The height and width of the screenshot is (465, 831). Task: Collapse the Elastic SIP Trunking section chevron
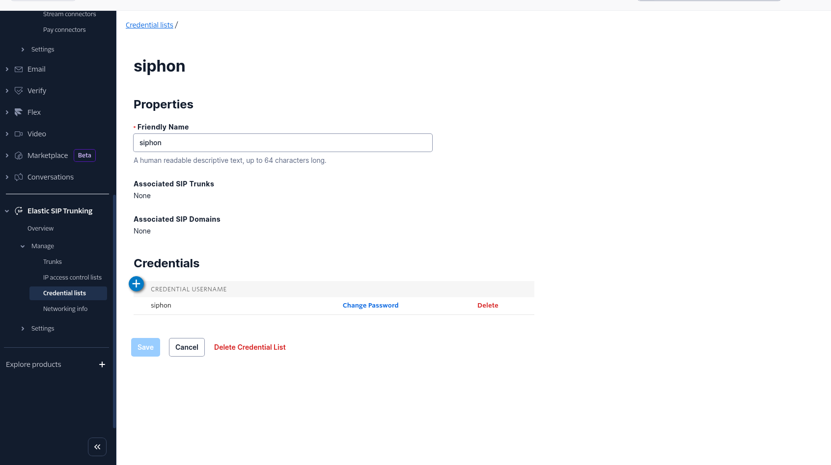pyautogui.click(x=7, y=211)
